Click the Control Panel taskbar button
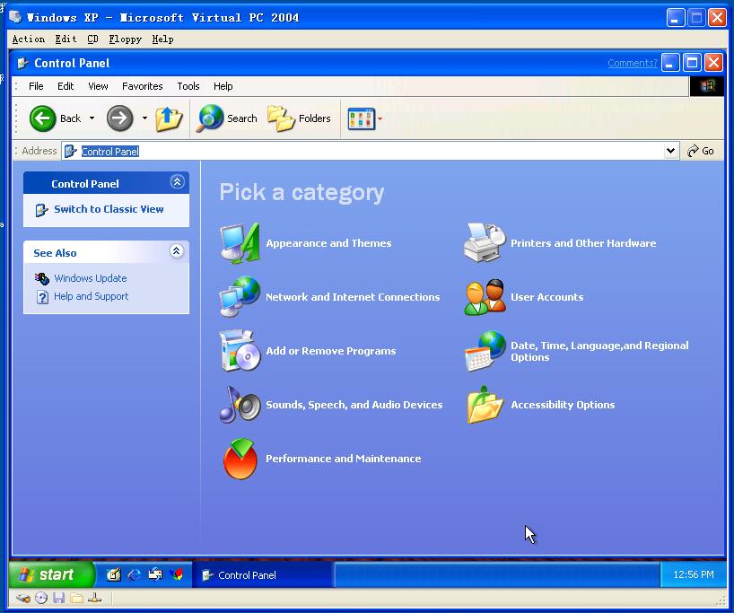This screenshot has height=613, width=734. click(x=263, y=574)
